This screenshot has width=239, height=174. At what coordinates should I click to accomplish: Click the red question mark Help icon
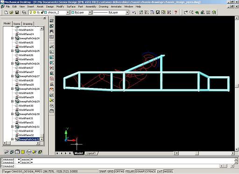tap(176, 12)
